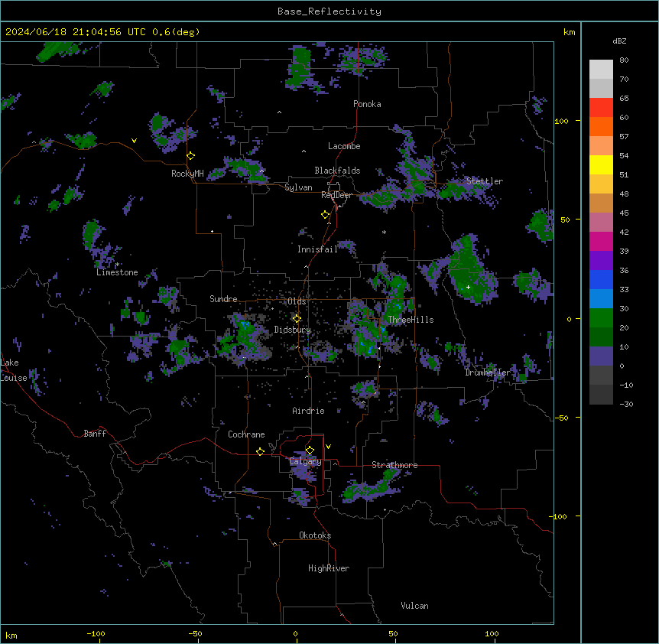Image resolution: width=659 pixels, height=644 pixels.
Task: Click the dBZ legend heading
Action: click(x=619, y=41)
